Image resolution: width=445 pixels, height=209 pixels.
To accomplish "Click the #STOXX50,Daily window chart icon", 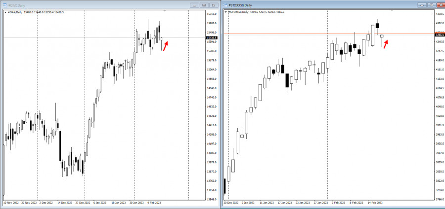I will 225,5.
